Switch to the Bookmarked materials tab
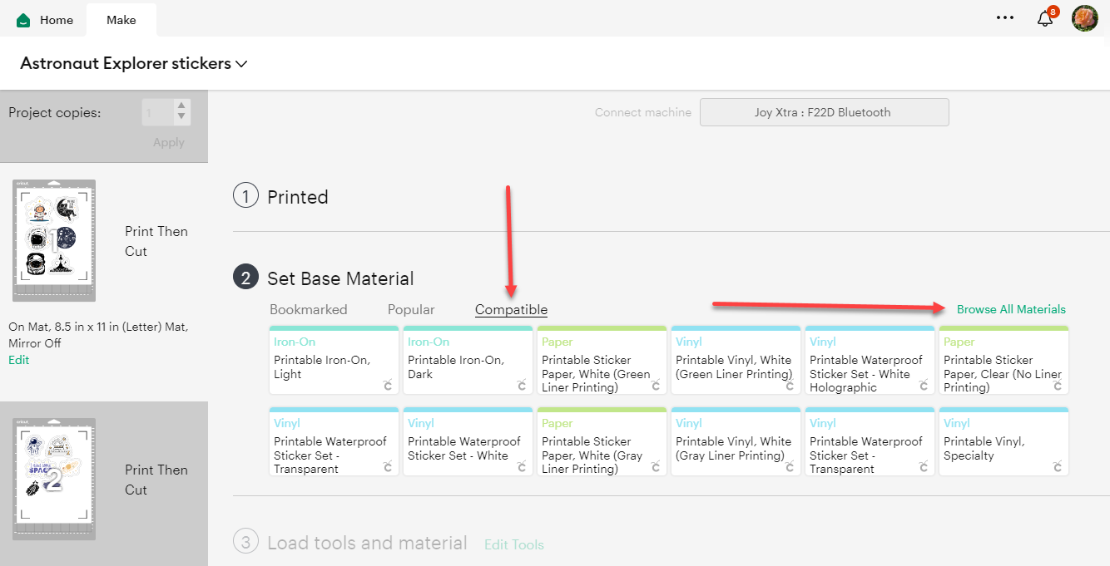The height and width of the screenshot is (566, 1110). [x=308, y=309]
